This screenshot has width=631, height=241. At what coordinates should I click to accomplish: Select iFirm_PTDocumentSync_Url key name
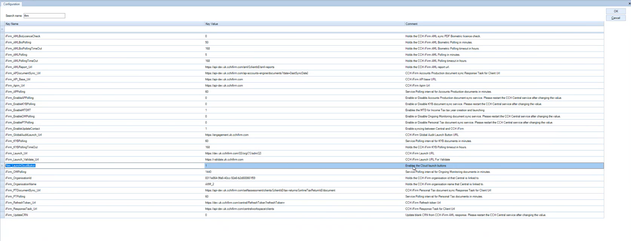pos(23,190)
